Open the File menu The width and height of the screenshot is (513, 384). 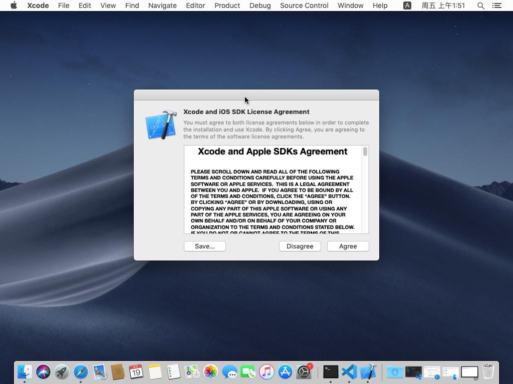[x=64, y=5]
